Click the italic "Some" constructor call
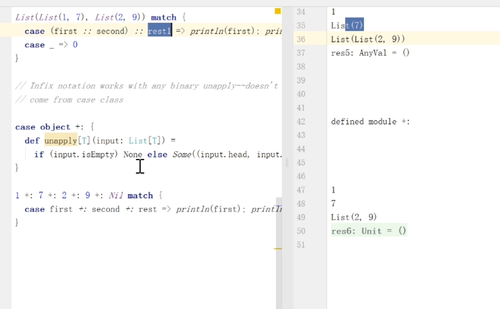The width and height of the screenshot is (500, 309). point(182,155)
